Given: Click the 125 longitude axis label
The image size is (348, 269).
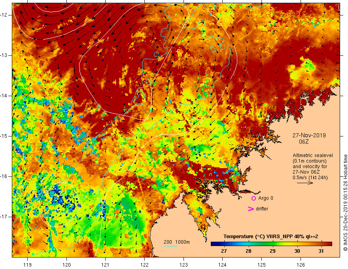Looking at the screenshot, I should point(262,265).
